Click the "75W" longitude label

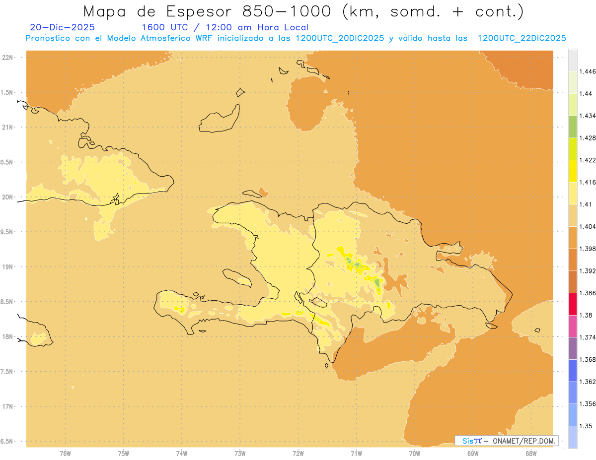(x=123, y=454)
